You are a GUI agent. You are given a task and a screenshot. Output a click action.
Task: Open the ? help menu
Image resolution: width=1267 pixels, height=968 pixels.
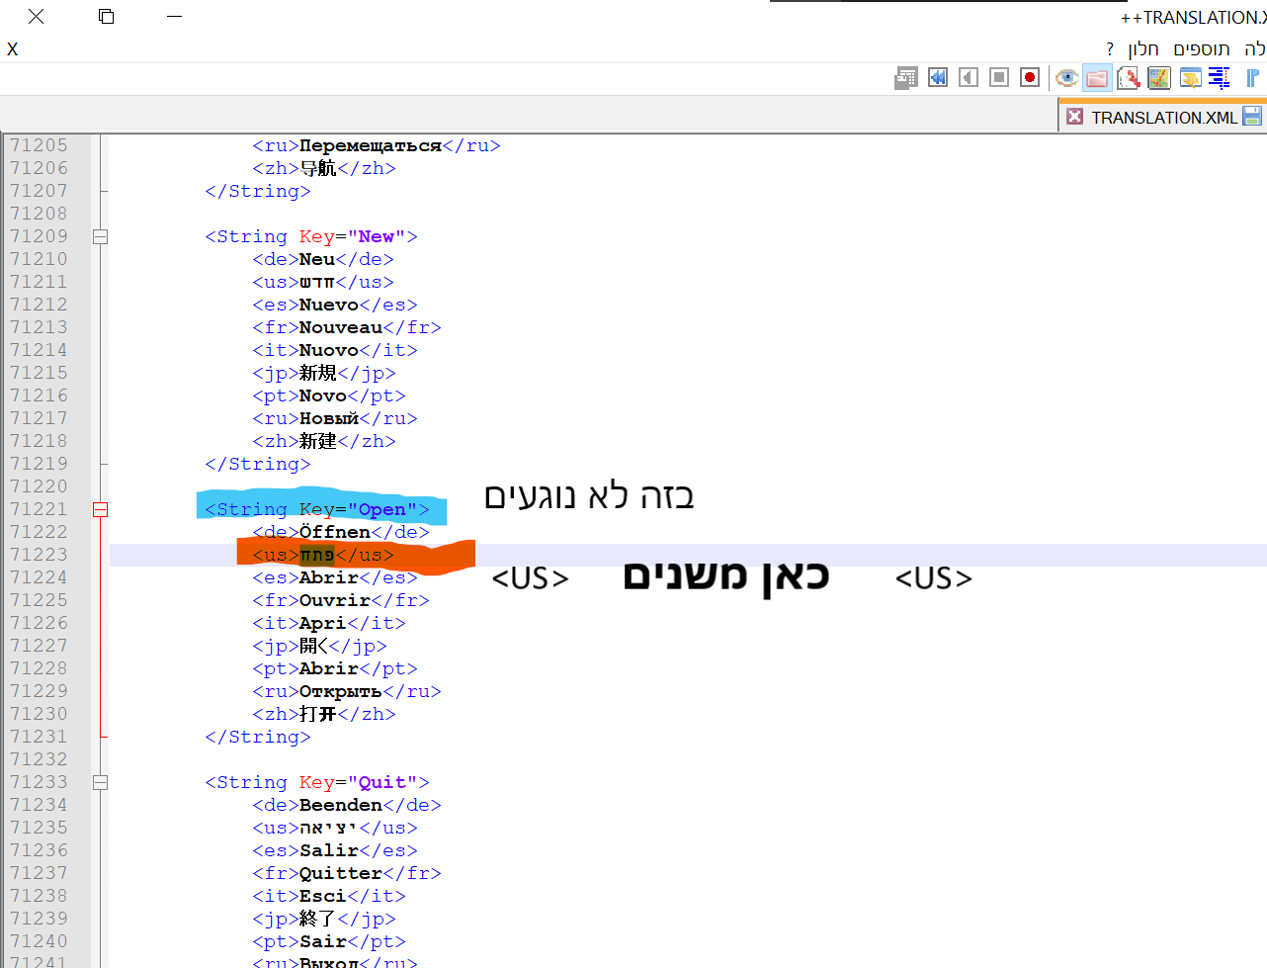click(x=1110, y=48)
